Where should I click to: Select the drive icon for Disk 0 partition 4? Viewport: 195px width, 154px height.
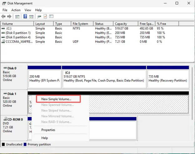coord(3,37)
